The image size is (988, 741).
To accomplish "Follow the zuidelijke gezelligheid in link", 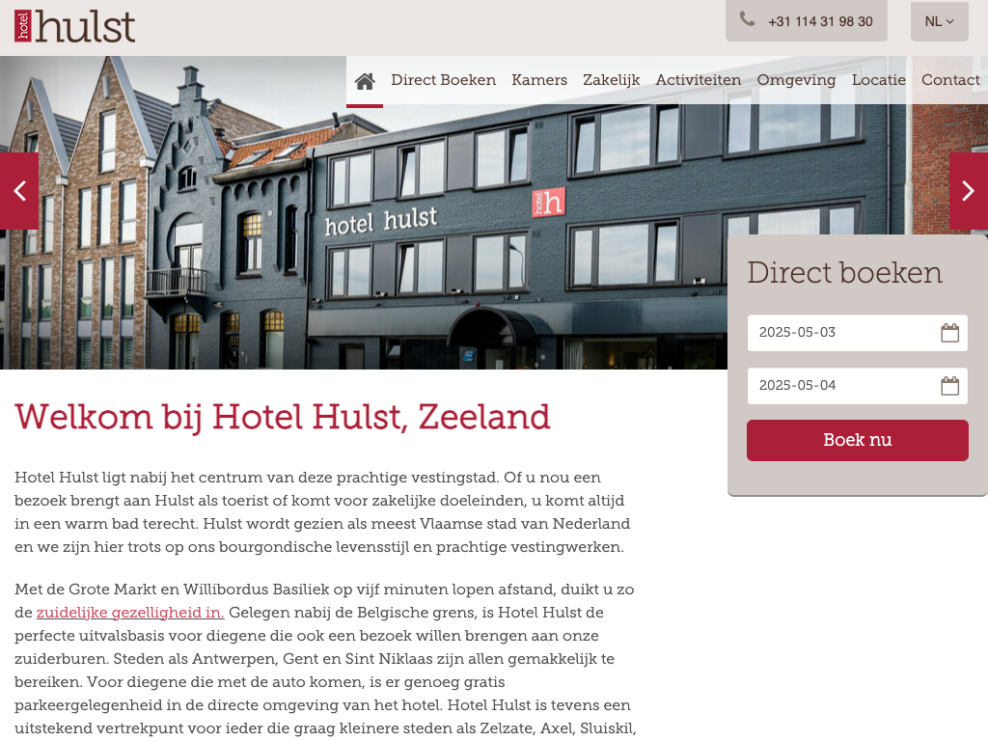I will pyautogui.click(x=130, y=613).
